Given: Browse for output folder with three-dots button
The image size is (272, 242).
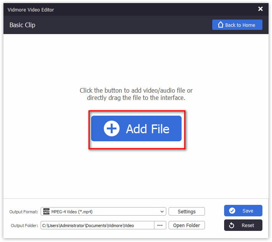Looking at the screenshot, I should (160, 226).
